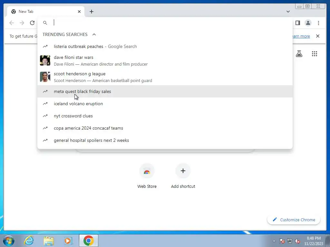This screenshot has height=247, width=330.
Task: Click the Add shortcut button
Action: click(x=183, y=176)
